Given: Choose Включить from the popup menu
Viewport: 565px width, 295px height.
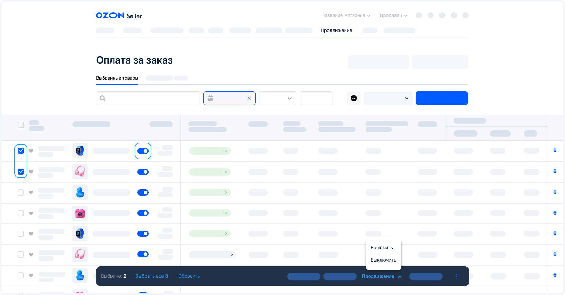Looking at the screenshot, I should pyautogui.click(x=381, y=248).
